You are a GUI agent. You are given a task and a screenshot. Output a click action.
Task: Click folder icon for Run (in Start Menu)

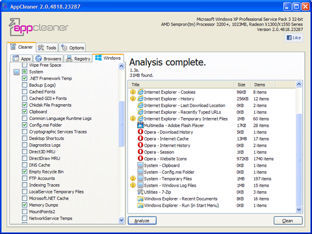coord(140,205)
